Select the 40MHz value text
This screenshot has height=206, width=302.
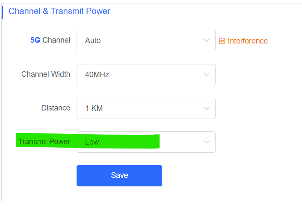pyautogui.click(x=97, y=75)
